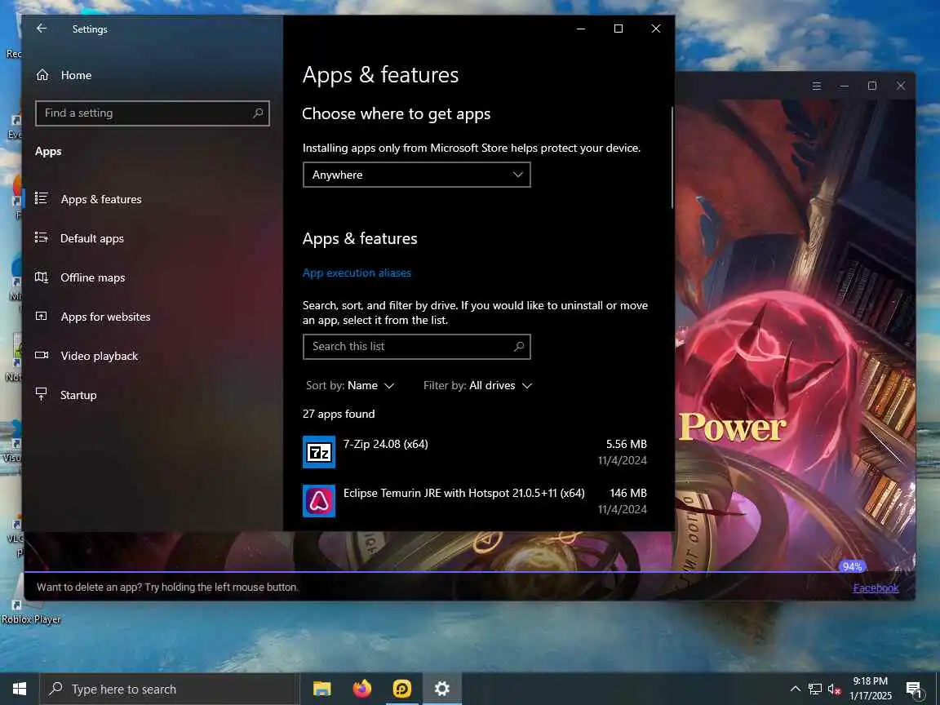Click the Default apps icon
Viewport: 940px width, 705px height.
click(42, 237)
